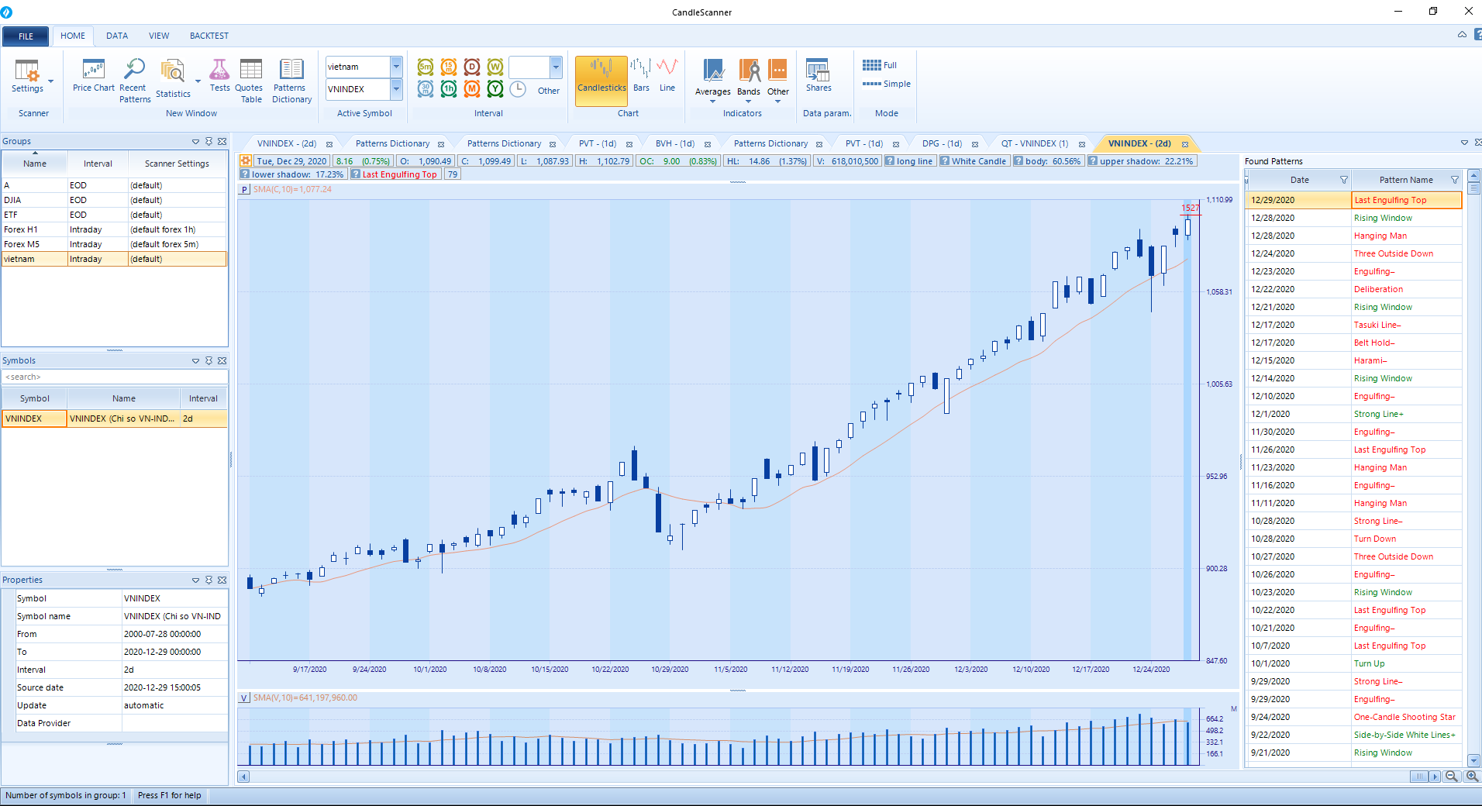1482x806 pixels.
Task: Switch to the BVH - (1d) tab
Action: click(x=674, y=143)
